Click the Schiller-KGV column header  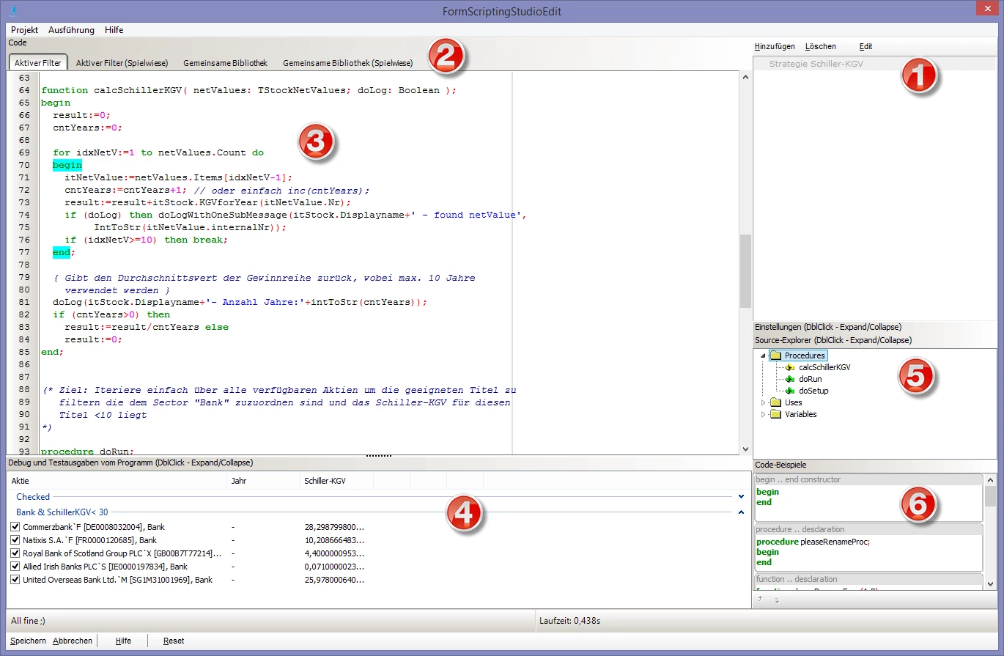[x=336, y=481]
